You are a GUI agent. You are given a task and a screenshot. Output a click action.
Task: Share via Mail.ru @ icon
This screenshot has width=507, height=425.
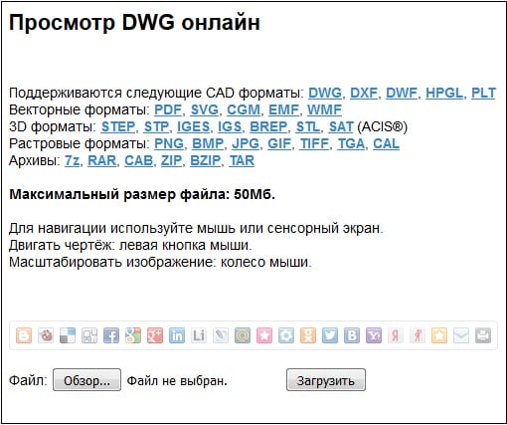click(x=243, y=335)
